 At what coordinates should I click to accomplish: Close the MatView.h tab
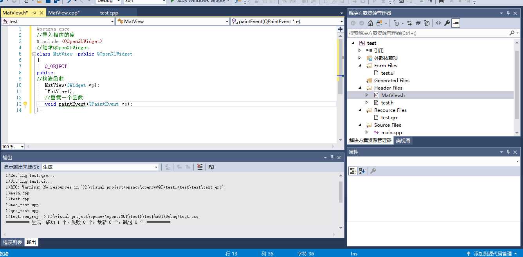41,13
